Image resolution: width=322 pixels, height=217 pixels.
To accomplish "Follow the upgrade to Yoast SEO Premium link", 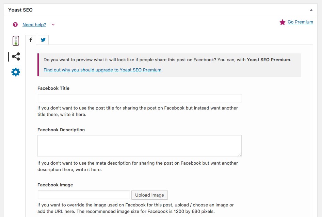I will click(102, 70).
